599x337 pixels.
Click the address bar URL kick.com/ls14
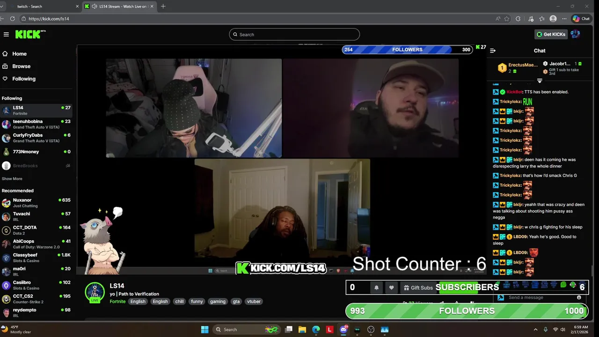tap(49, 19)
